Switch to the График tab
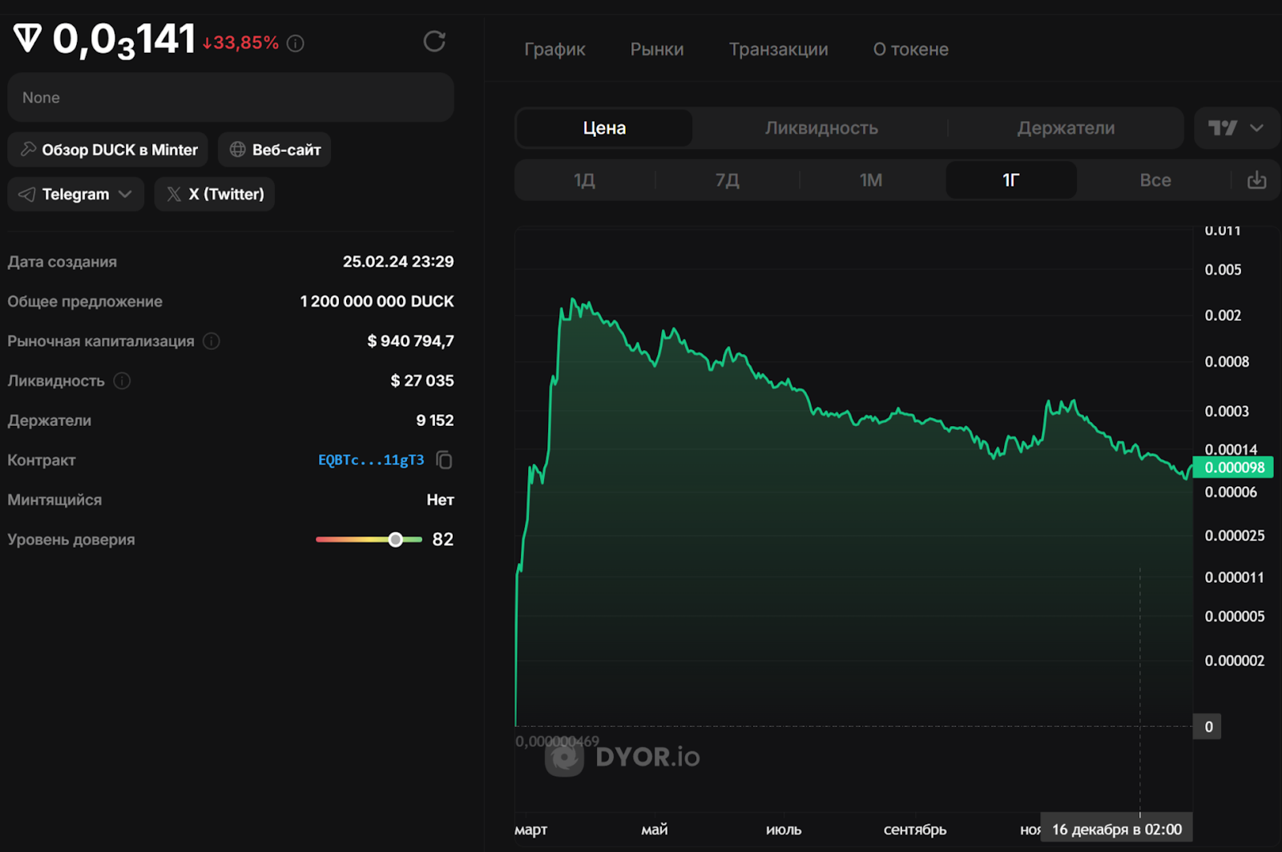 click(x=554, y=49)
